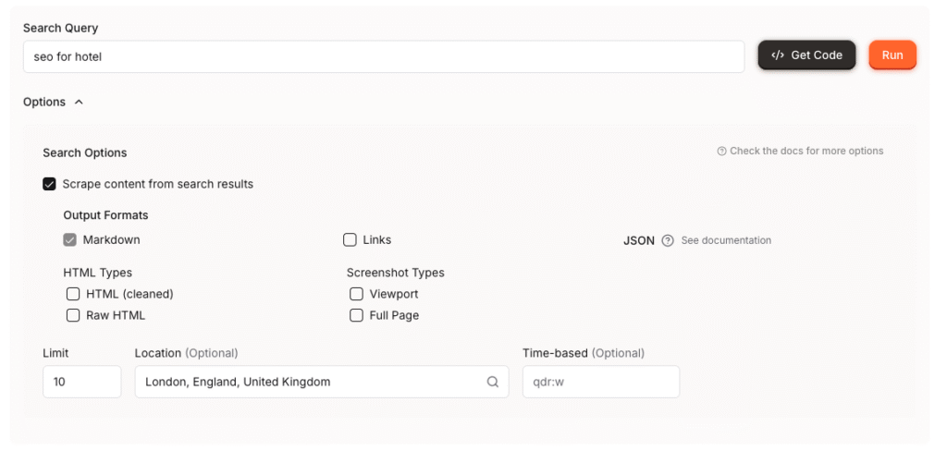
Task: Toggle the Markdown output format checkbox
Action: point(70,240)
